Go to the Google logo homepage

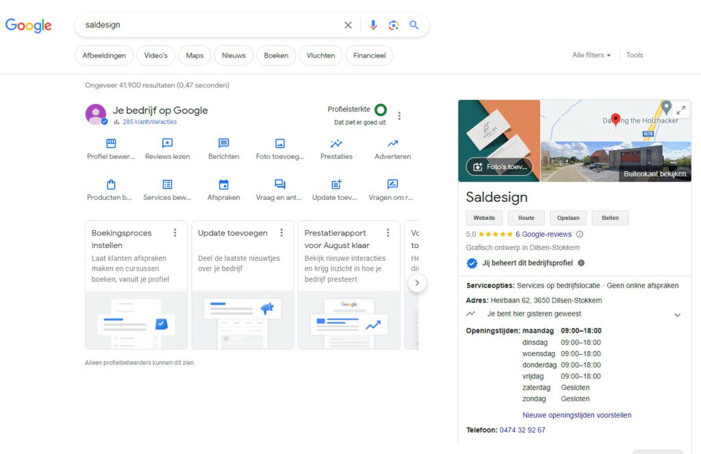29,25
